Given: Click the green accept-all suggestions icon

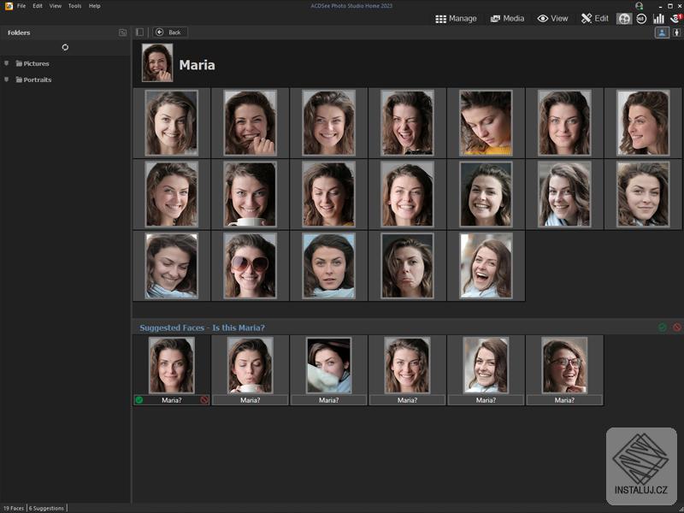Looking at the screenshot, I should tap(660, 326).
